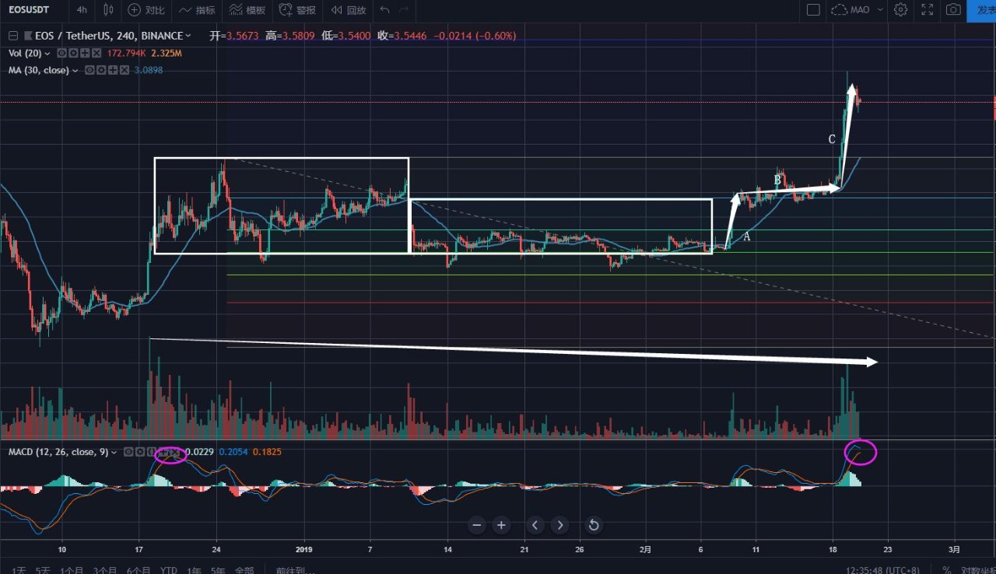Reset the chart view

click(594, 525)
